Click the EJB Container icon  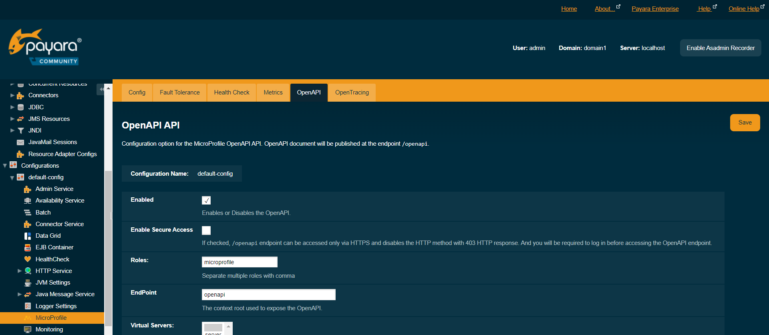(28, 247)
